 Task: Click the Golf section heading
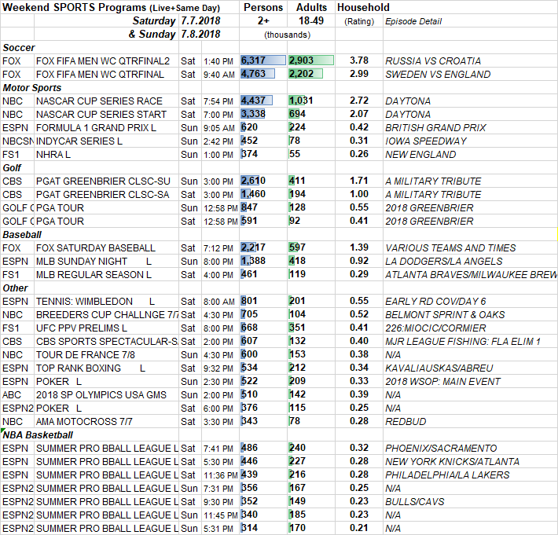(x=13, y=167)
